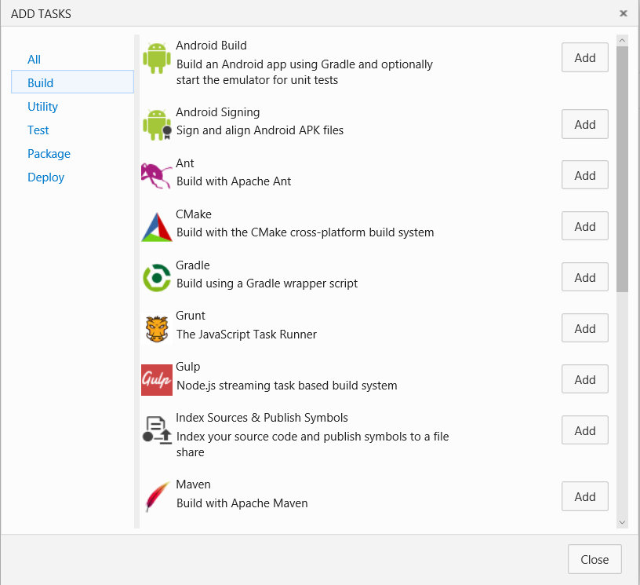Click the Android Build robot icon
The image size is (640, 585).
[x=156, y=58]
